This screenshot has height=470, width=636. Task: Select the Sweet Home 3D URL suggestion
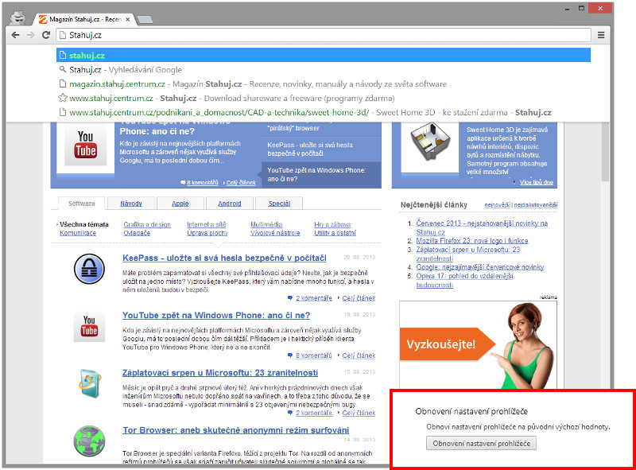click(x=324, y=112)
